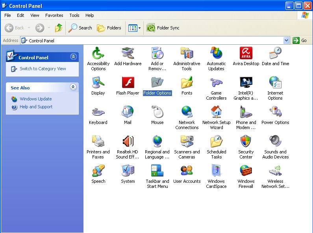
Task: Select Automatic Updates icon
Action: point(216,53)
